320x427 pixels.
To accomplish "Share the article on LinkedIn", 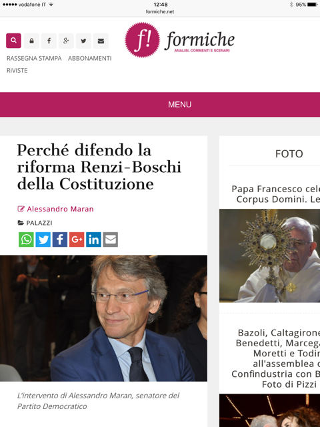I will click(x=93, y=240).
